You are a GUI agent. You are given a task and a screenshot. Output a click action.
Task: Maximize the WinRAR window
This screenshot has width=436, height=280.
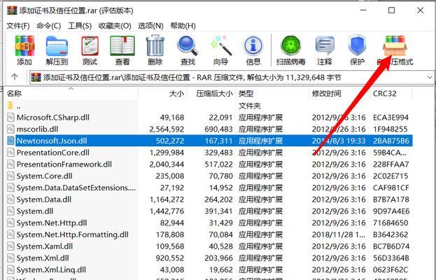(391, 10)
